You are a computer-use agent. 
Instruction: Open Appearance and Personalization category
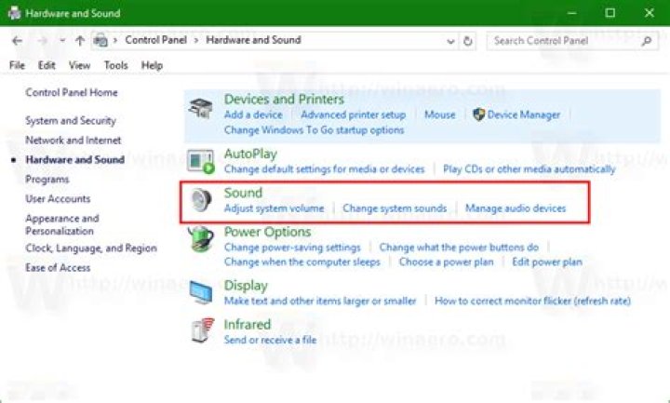62,225
